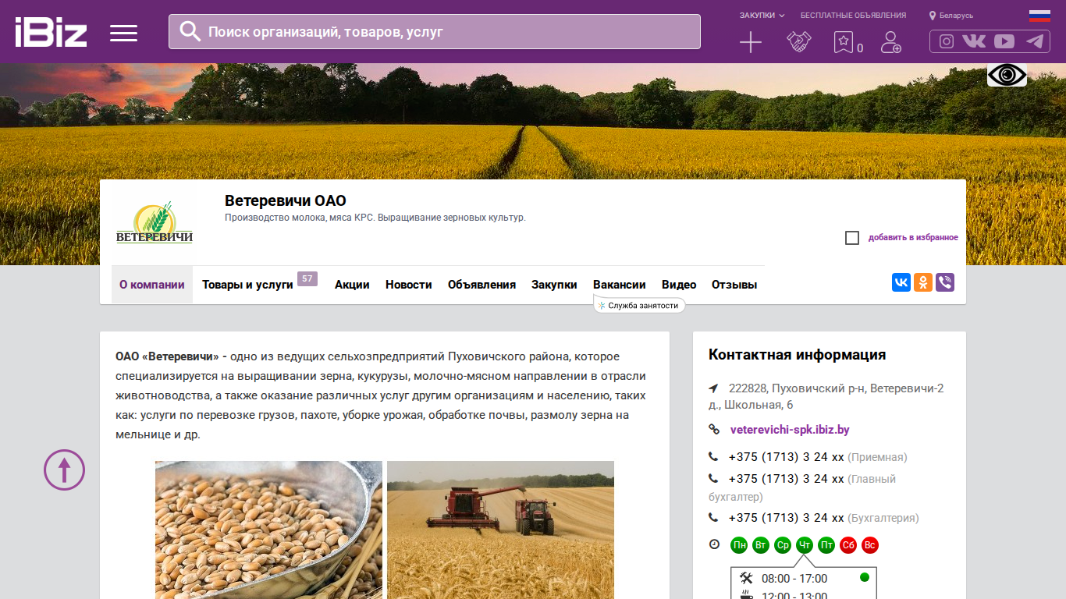This screenshot has height=599, width=1066.
Task: Open the Вакансии tab
Action: tap(620, 285)
